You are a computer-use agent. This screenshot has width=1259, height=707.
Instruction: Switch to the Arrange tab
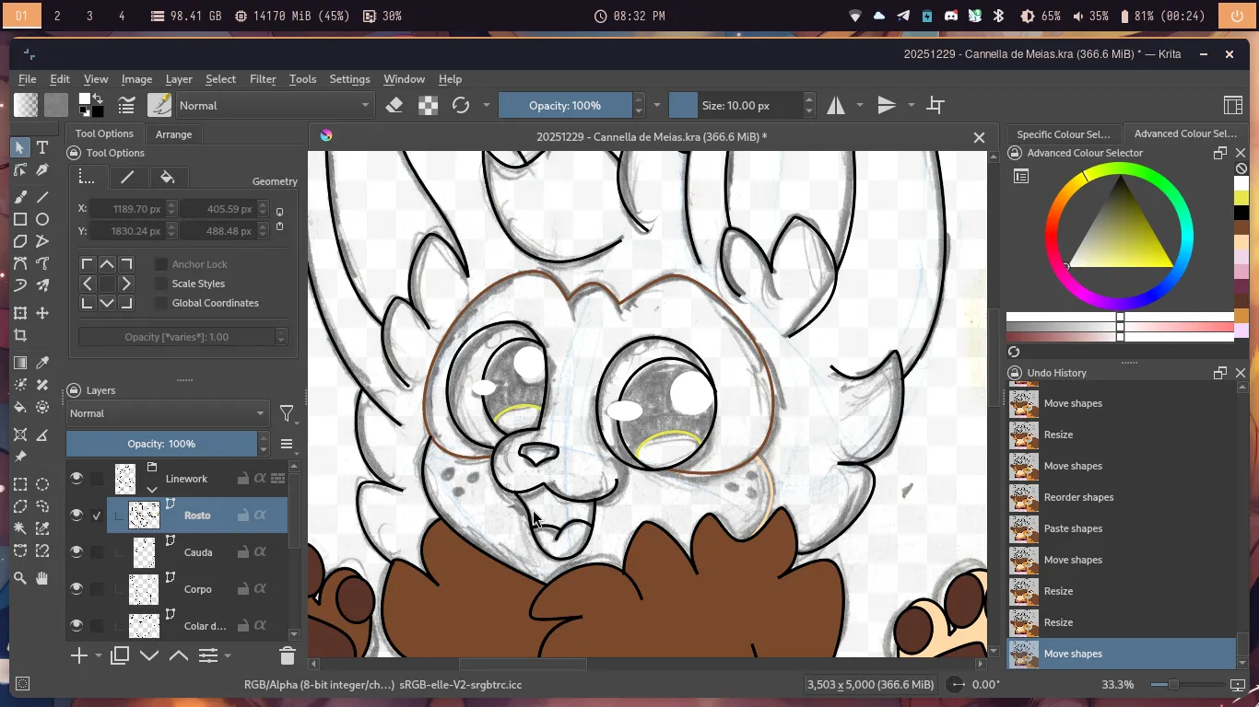coord(173,133)
